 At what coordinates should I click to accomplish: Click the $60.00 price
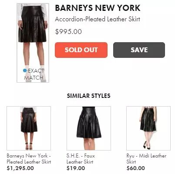pyautogui.click(x=136, y=168)
